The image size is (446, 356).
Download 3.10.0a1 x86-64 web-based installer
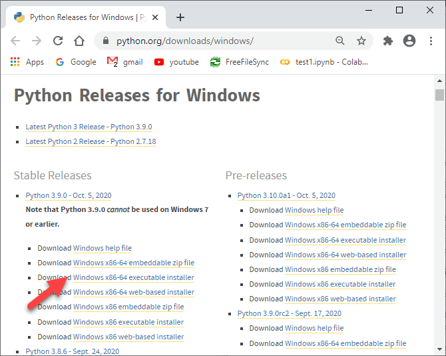point(345,255)
